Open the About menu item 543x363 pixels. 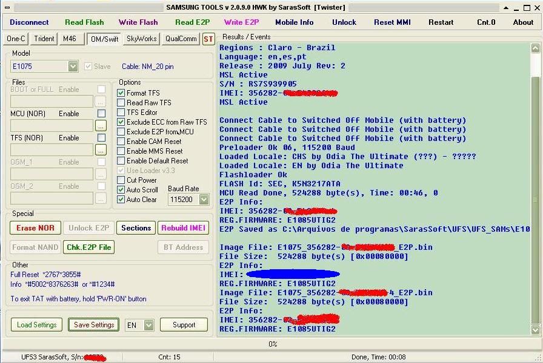tap(523, 22)
